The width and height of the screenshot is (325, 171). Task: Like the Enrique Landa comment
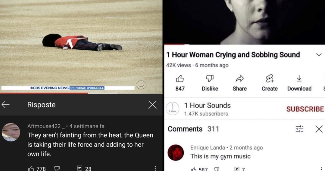(194, 169)
